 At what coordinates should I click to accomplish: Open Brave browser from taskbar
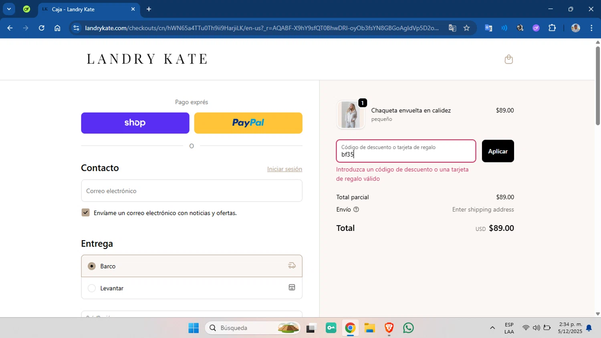tap(389, 328)
